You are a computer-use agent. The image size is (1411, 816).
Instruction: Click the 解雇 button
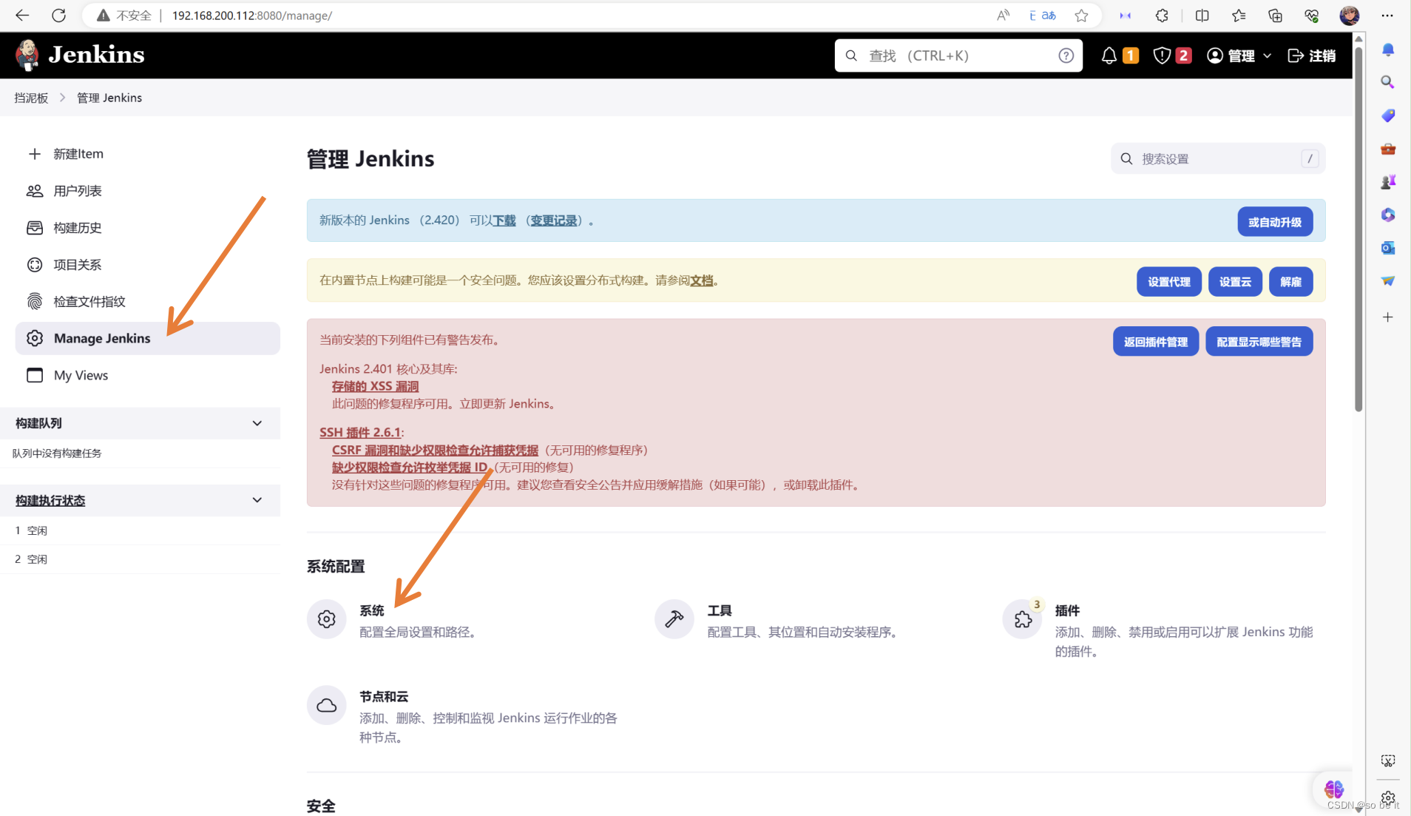[x=1290, y=282]
